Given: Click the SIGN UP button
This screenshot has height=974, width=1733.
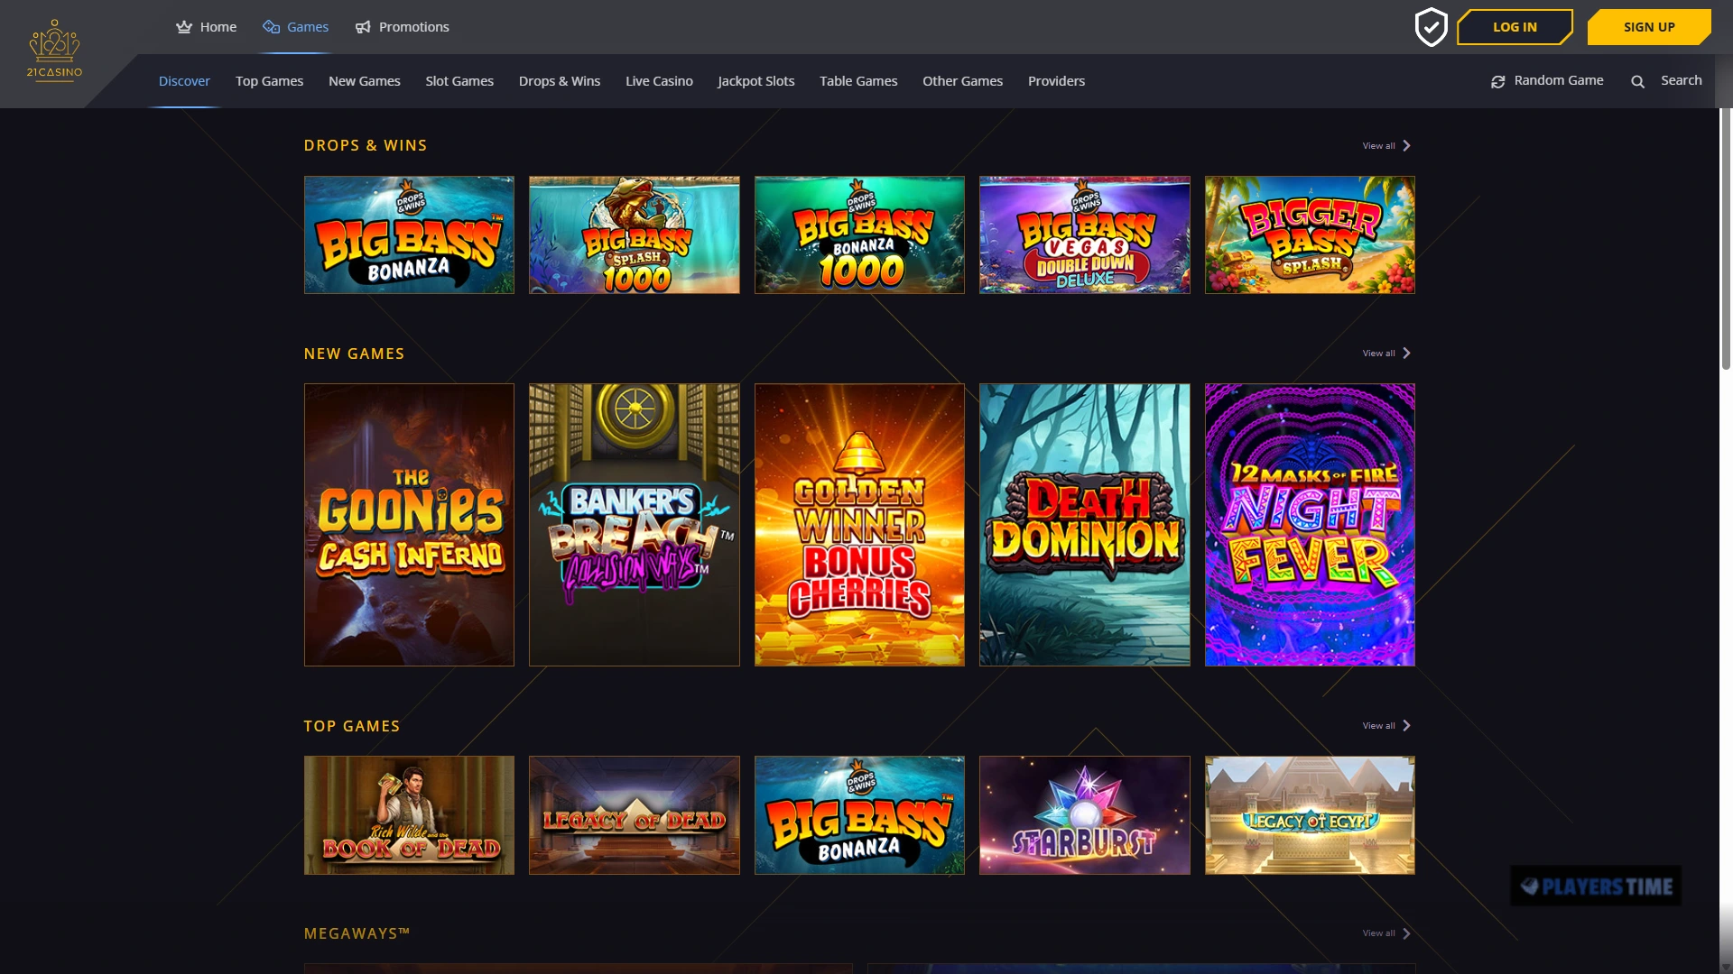Looking at the screenshot, I should (1649, 27).
